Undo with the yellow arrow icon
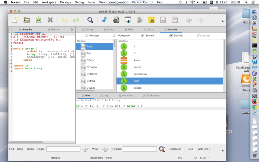Viewport: 259px width, 162px height. coord(64,20)
